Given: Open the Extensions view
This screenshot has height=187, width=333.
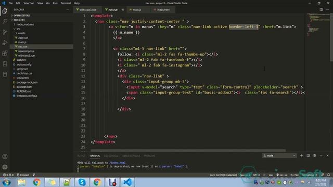Looking at the screenshot, I should coord(5,53).
